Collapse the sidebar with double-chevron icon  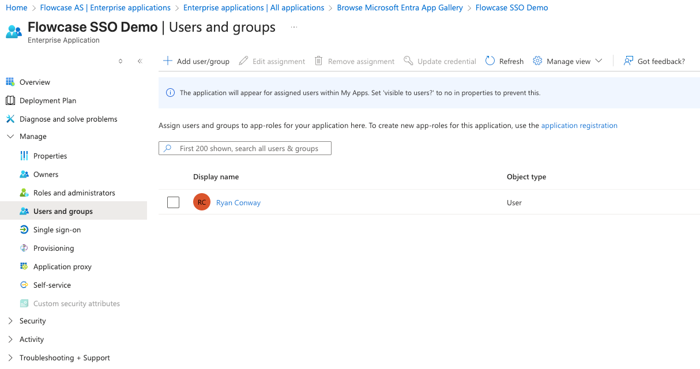click(x=140, y=61)
